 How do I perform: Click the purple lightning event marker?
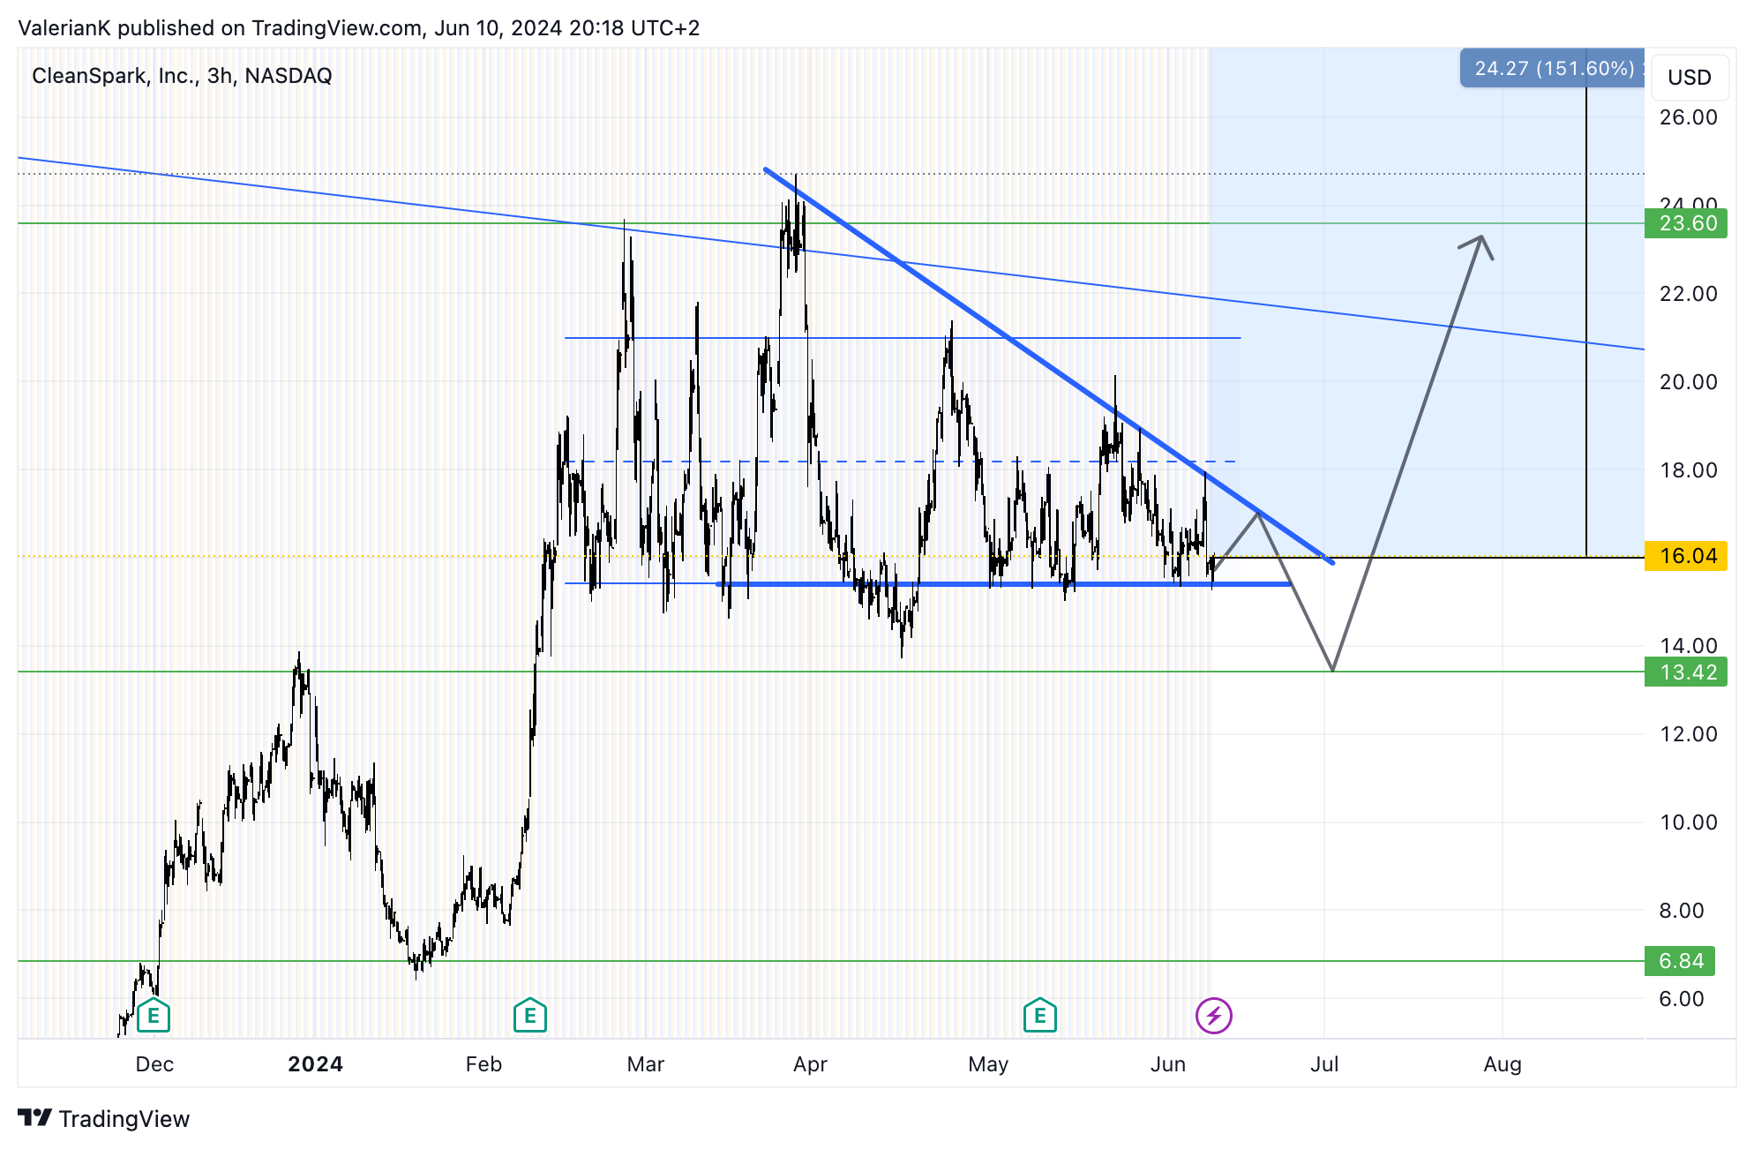[1214, 1016]
